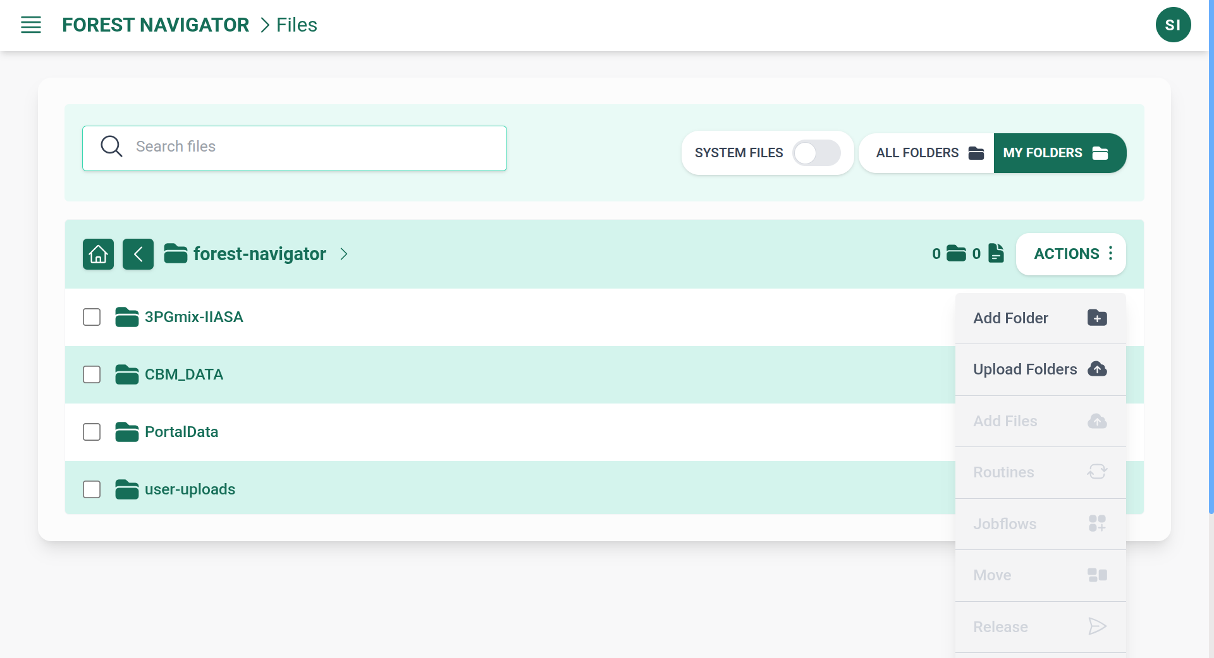Click the Files breadcrumb in top bar

[297, 25]
